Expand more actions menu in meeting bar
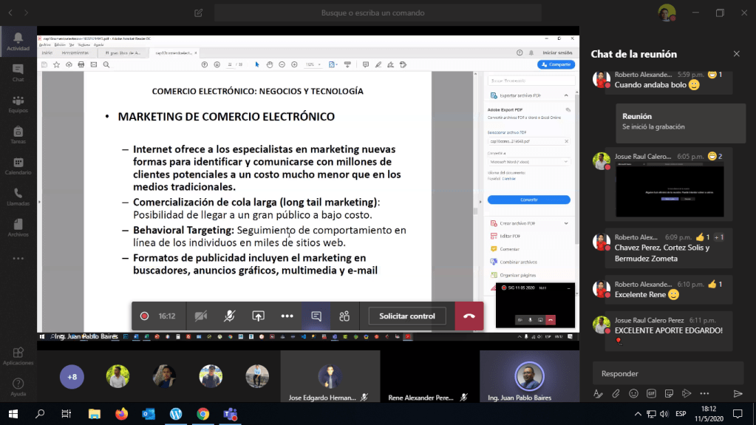The height and width of the screenshot is (425, 756). click(x=287, y=316)
